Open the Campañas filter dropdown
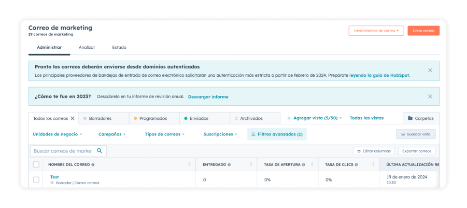 tap(112, 134)
